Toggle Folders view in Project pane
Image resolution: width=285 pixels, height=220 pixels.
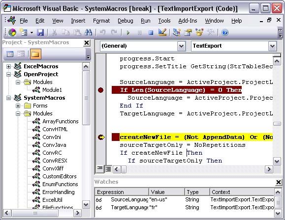click(x=35, y=54)
